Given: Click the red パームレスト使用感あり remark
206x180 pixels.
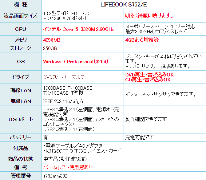Looking at the screenshot, I should (68, 167).
